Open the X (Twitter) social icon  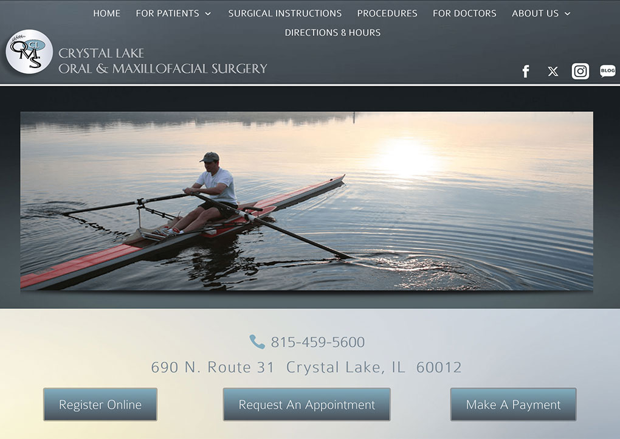pos(553,71)
